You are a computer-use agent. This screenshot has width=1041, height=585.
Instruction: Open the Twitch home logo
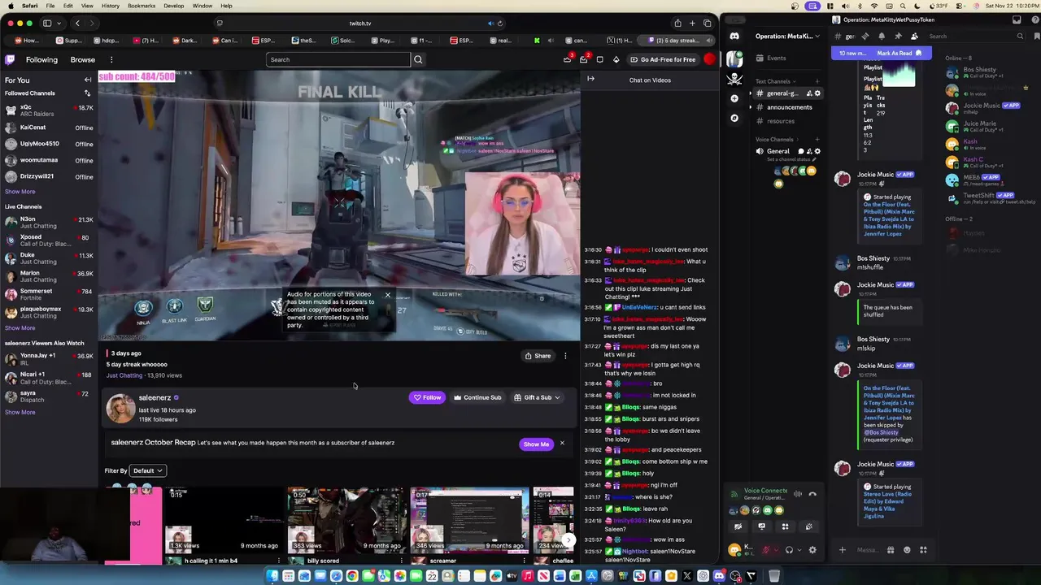(x=10, y=59)
